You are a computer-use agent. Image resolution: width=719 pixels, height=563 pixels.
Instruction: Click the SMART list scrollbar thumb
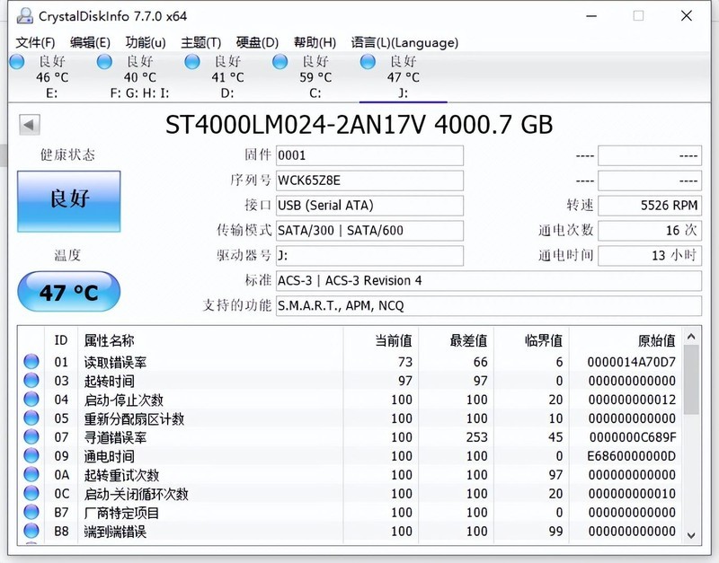(x=691, y=380)
